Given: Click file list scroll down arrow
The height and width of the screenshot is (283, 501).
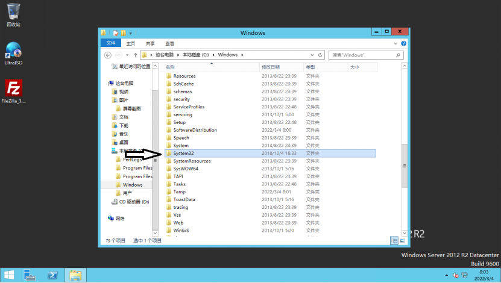Looking at the screenshot, I should click(x=405, y=233).
